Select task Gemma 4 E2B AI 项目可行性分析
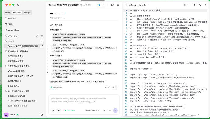The image size is (210, 119). point(23,46)
